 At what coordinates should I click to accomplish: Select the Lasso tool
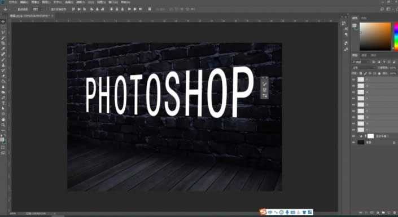(3, 33)
